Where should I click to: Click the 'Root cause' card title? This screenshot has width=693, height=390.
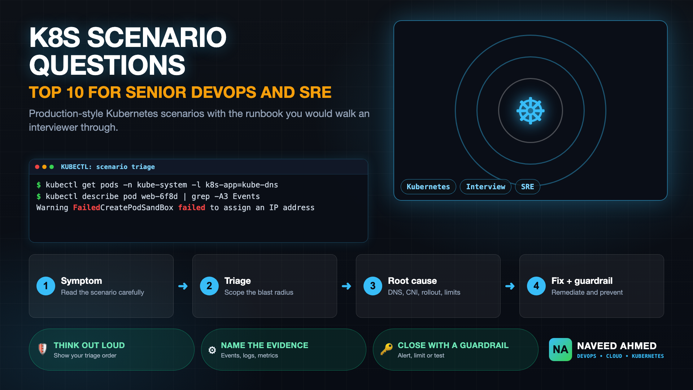click(412, 281)
